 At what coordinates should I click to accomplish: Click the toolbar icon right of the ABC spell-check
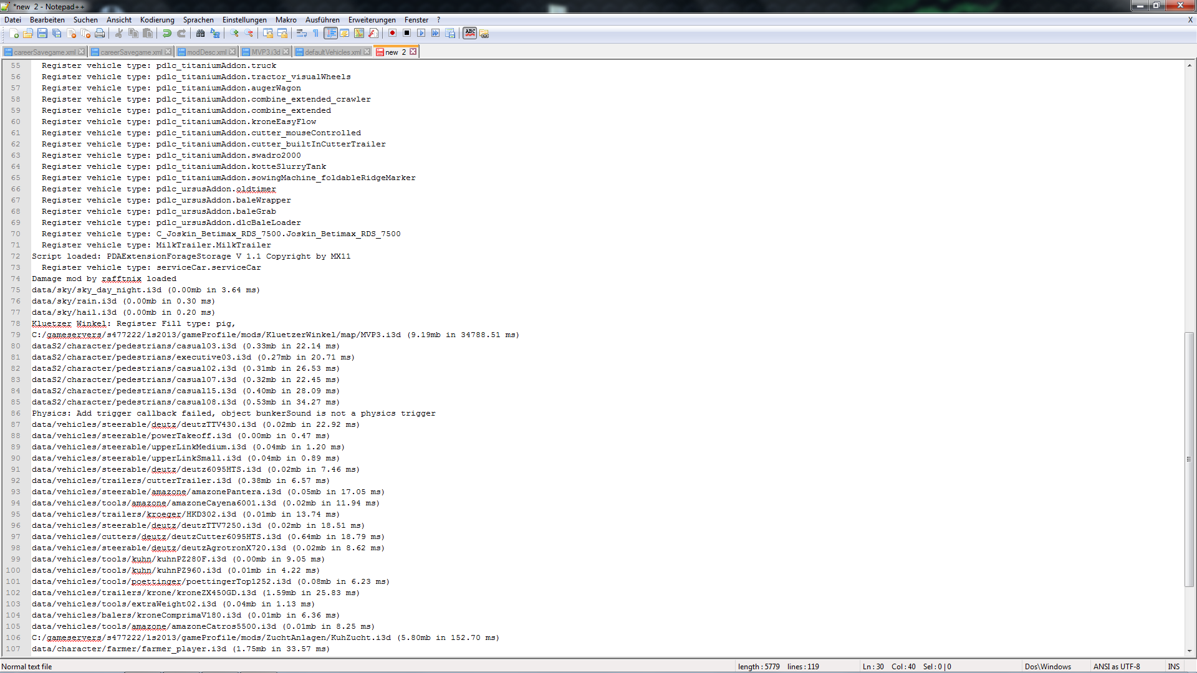pyautogui.click(x=484, y=34)
